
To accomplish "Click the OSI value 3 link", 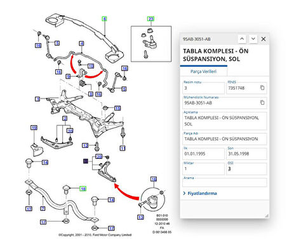I will pos(229,169).
